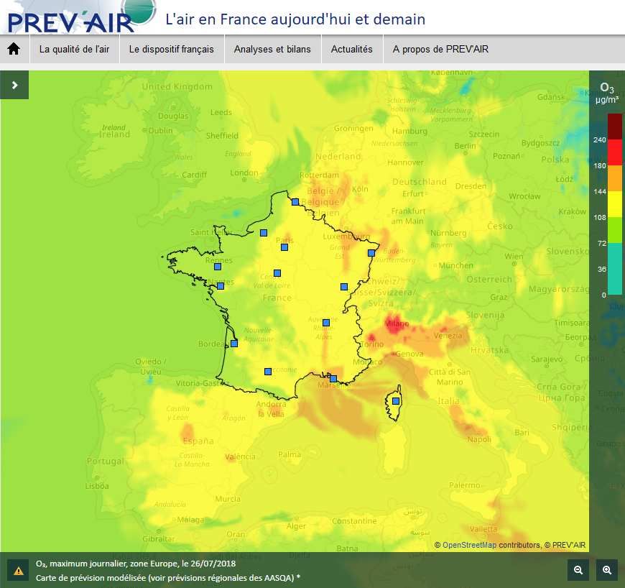This screenshot has height=588, width=625.
Task: Click the 'O₃, maximum journalier' caption text
Action: pyautogui.click(x=136, y=564)
